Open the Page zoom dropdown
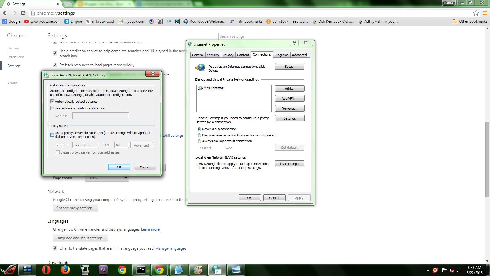Screen dimensions: 490x276 pyautogui.click(x=107, y=178)
